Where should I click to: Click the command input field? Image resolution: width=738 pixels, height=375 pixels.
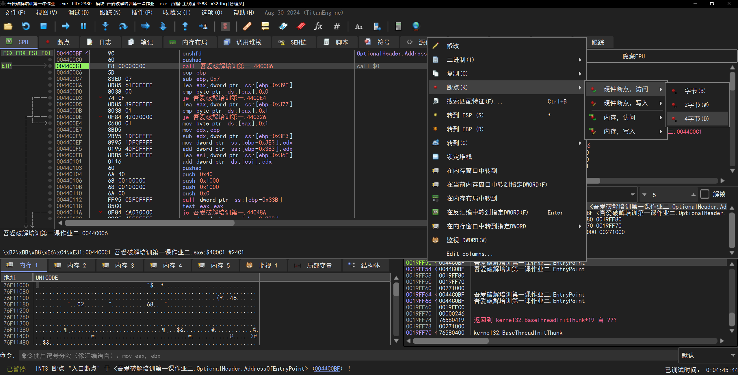(348, 356)
